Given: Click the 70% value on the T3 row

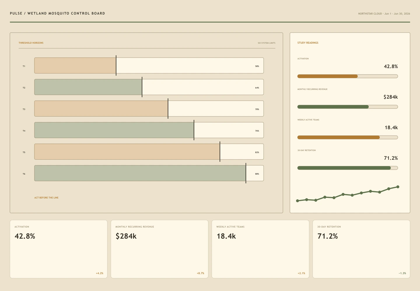Looking at the screenshot, I should [257, 109].
